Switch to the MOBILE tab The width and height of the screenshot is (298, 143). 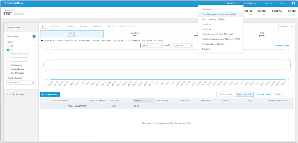pyautogui.click(x=97, y=26)
